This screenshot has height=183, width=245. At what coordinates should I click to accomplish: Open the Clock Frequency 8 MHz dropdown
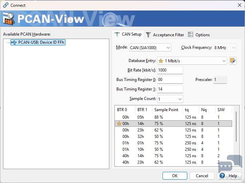(x=225, y=47)
